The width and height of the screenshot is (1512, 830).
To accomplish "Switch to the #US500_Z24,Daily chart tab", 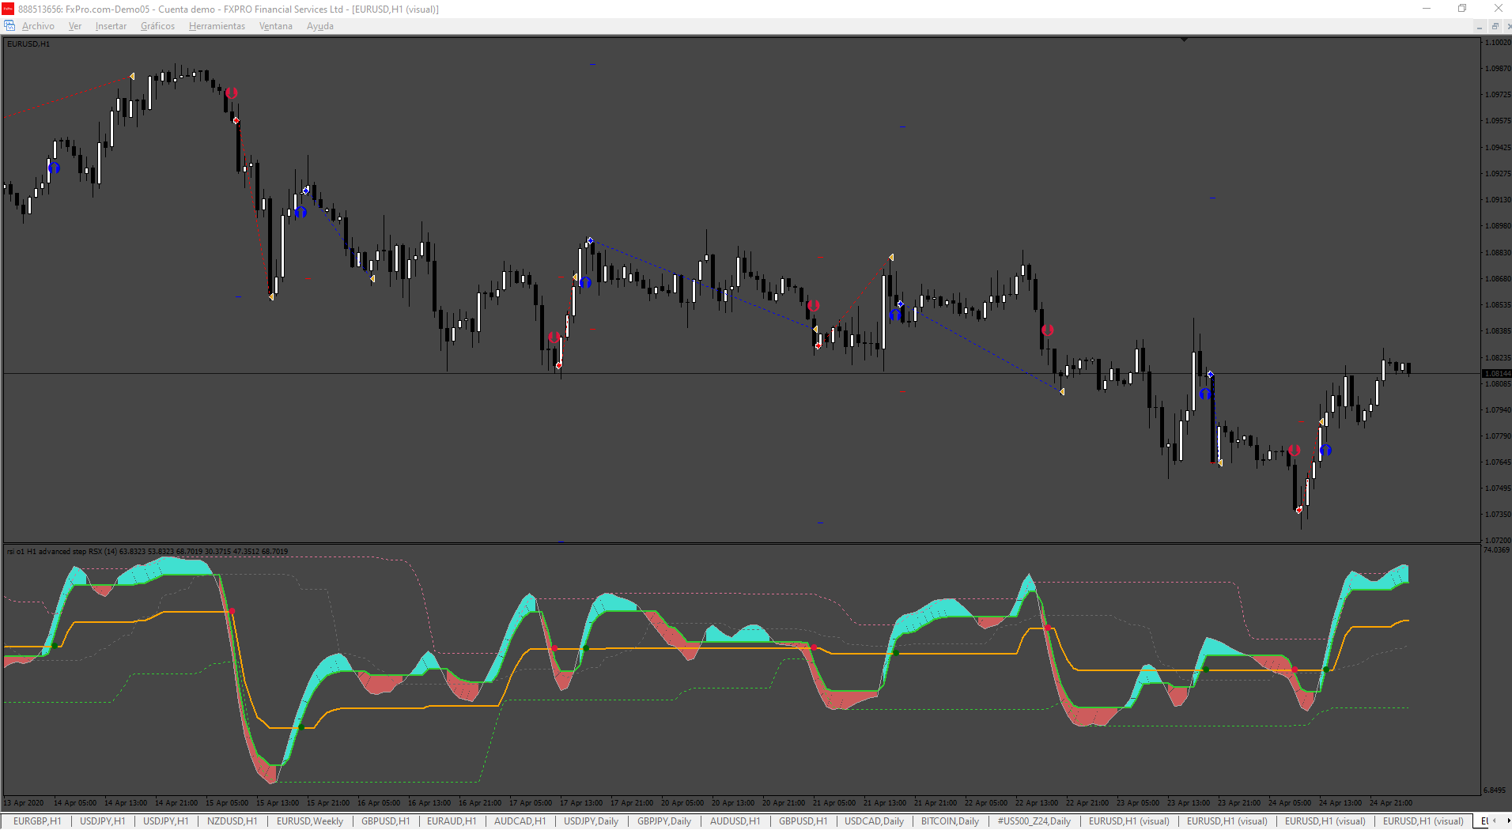I will (x=1034, y=821).
